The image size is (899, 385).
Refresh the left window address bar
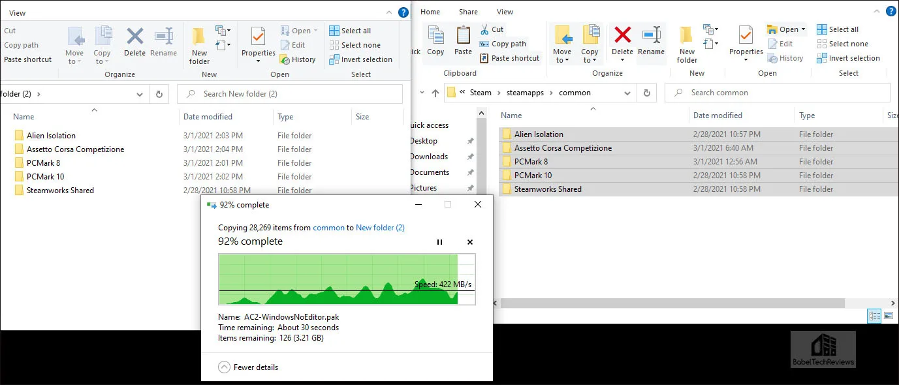[159, 94]
